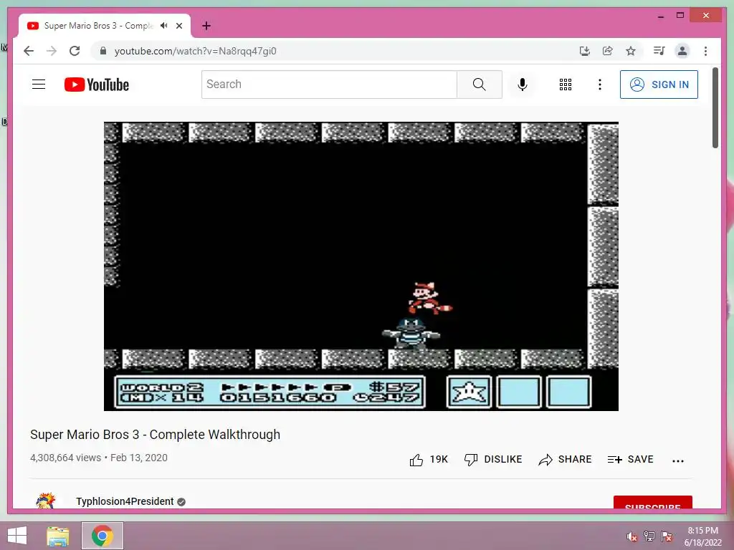Go back to the previous page

click(x=29, y=51)
